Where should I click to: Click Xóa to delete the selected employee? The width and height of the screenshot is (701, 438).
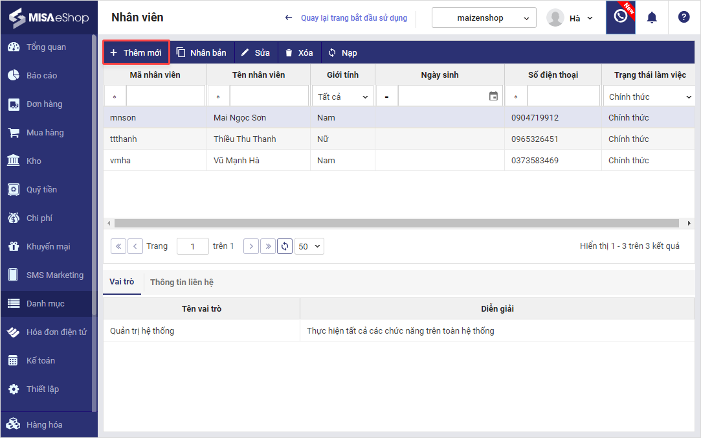click(x=299, y=52)
